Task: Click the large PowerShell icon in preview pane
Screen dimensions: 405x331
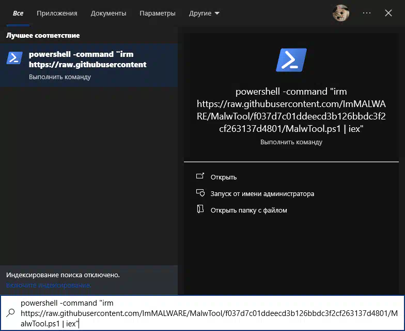Action: pyautogui.click(x=291, y=60)
